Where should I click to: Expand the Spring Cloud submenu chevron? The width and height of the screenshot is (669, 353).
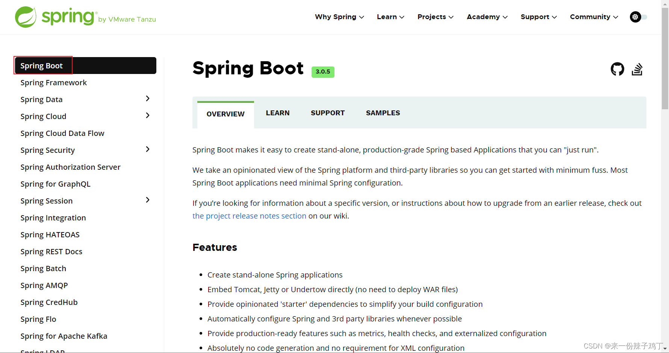coord(148,115)
